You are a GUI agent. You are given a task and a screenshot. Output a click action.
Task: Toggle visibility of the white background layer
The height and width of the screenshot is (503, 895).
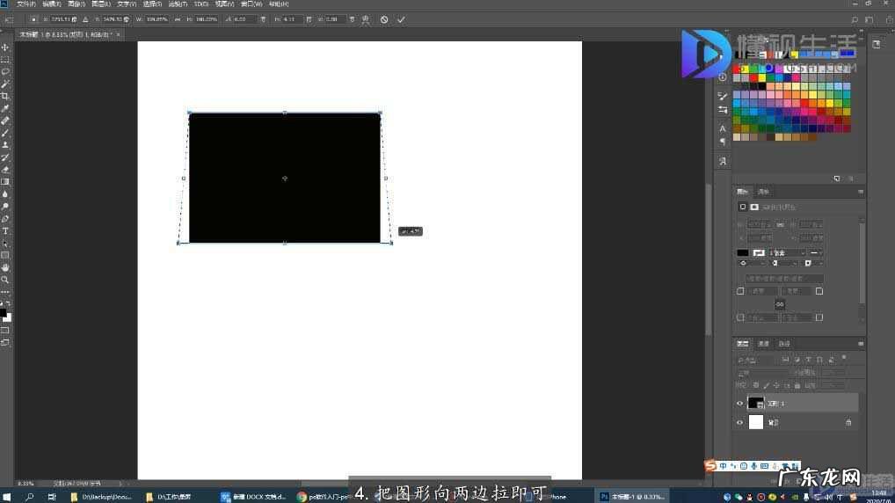[739, 423]
